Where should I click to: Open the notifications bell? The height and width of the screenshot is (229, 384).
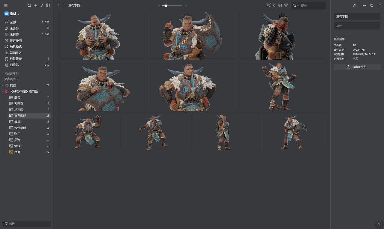tap(29, 5)
